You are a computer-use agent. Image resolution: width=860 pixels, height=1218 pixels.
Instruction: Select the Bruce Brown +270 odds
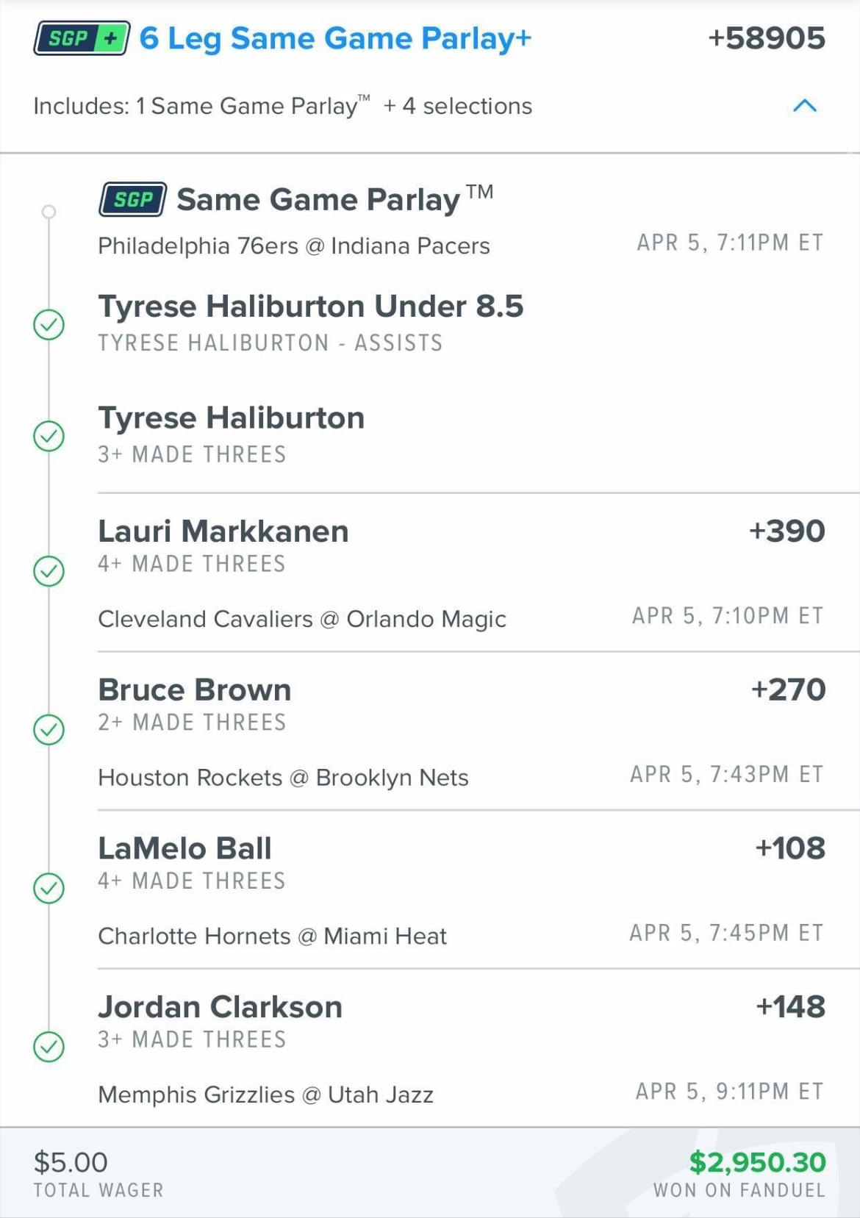coord(788,689)
